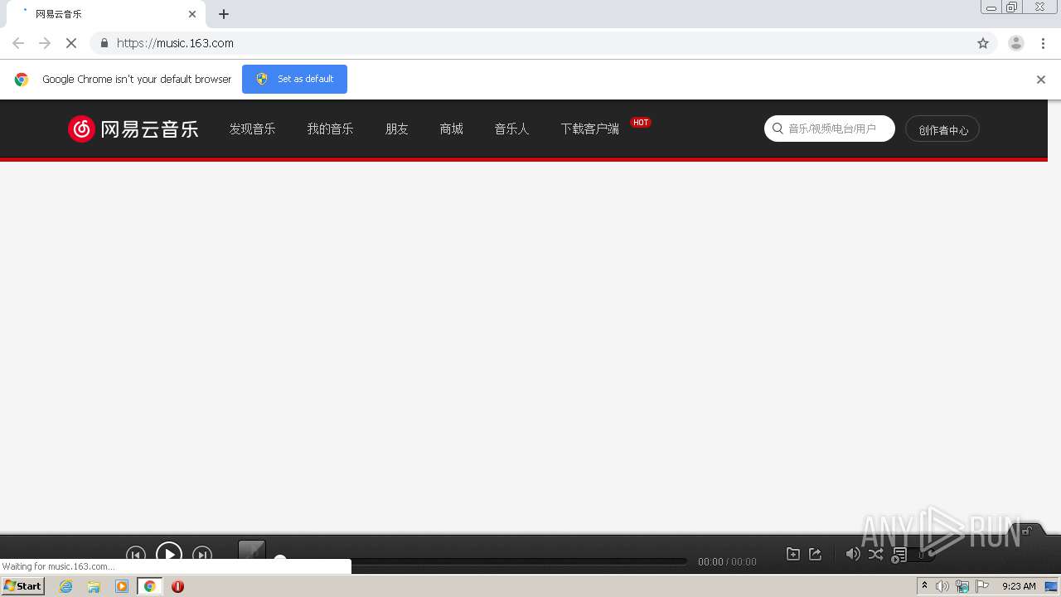Open a new browser tab

click(224, 14)
